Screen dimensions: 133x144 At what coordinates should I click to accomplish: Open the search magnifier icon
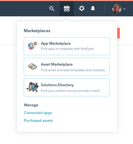52,9
